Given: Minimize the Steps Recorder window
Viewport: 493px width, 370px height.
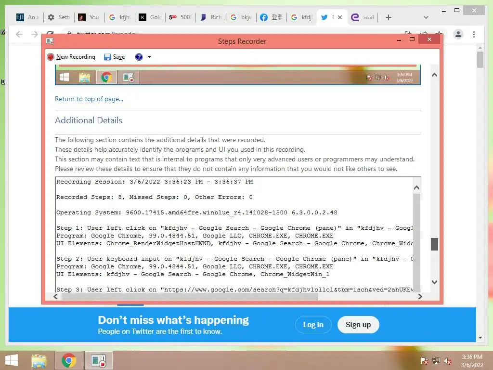Looking at the screenshot, I should (x=399, y=40).
